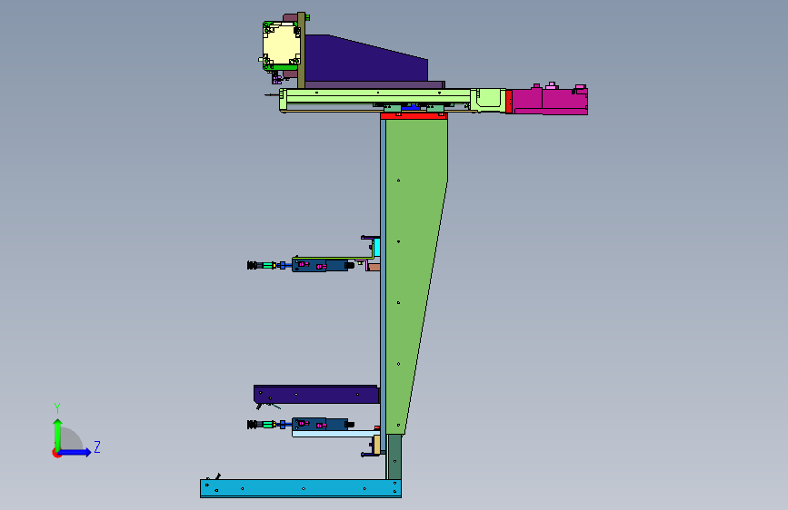Select the olive vertical plate behind yellow block
This screenshot has height=510, width=788.
click(x=302, y=50)
